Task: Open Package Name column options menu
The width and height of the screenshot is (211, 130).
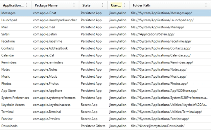Action: tap(74, 5)
